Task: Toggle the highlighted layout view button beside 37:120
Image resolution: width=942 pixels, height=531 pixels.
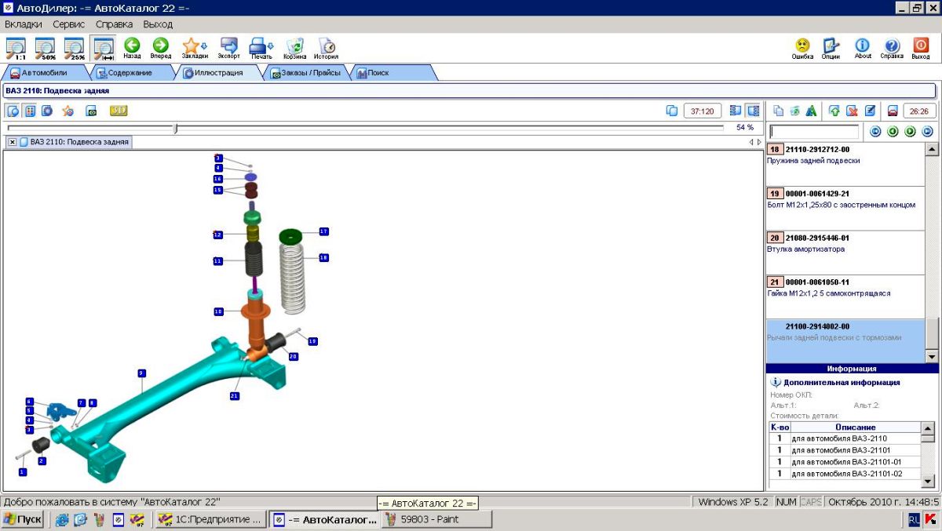Action: (753, 111)
